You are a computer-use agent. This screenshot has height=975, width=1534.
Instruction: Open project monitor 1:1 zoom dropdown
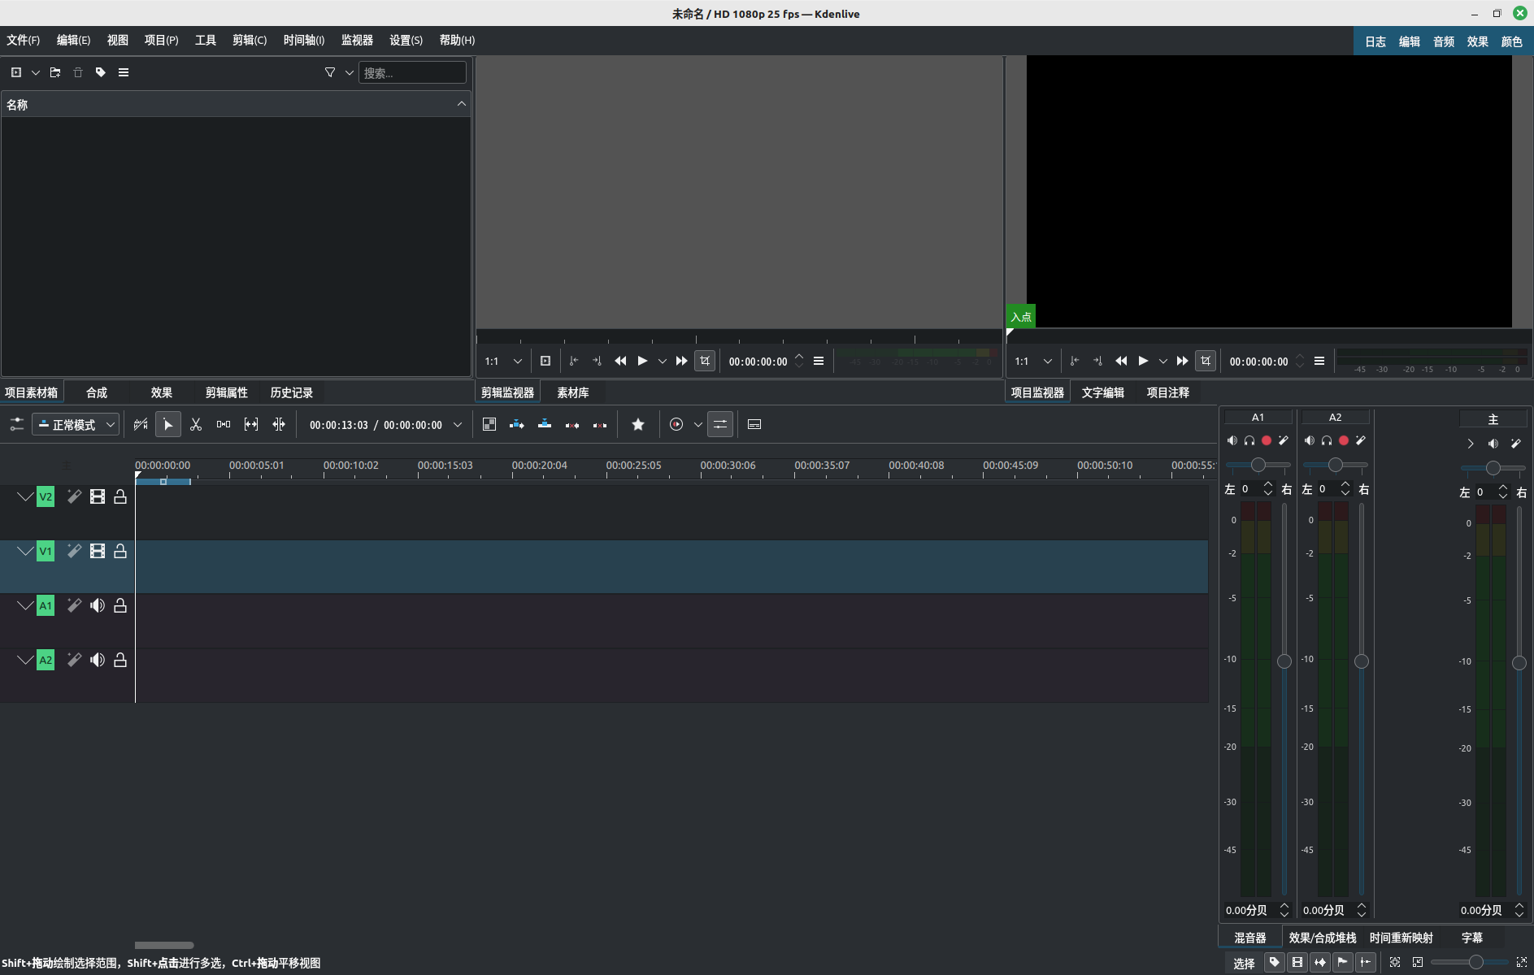tap(1033, 361)
